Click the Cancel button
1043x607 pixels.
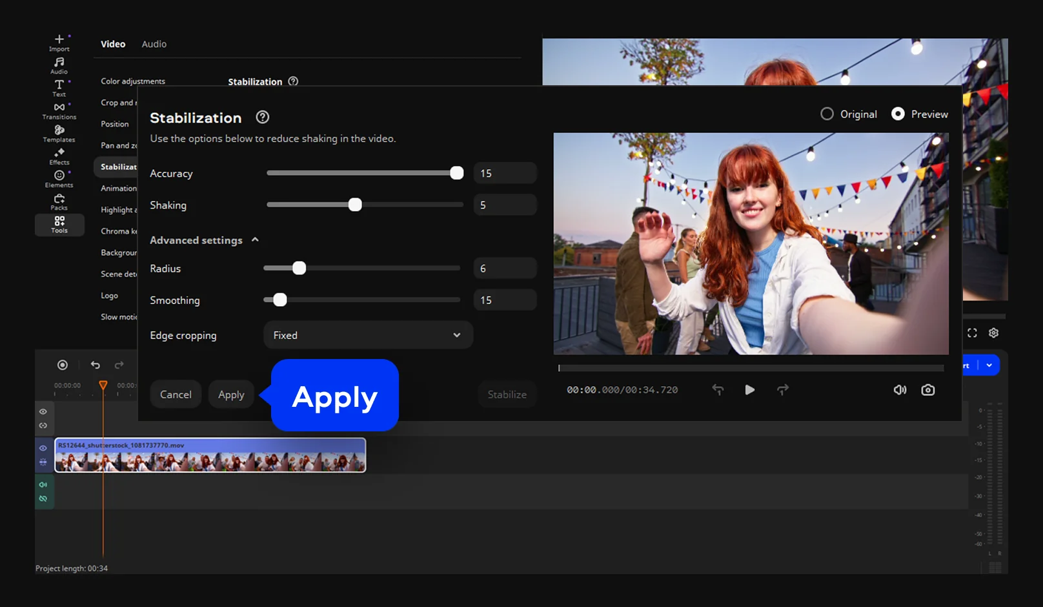(176, 394)
